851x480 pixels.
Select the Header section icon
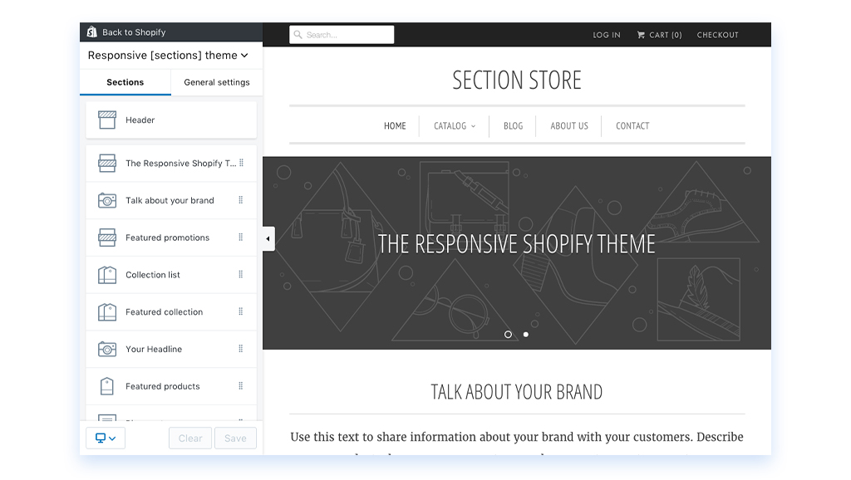(106, 120)
